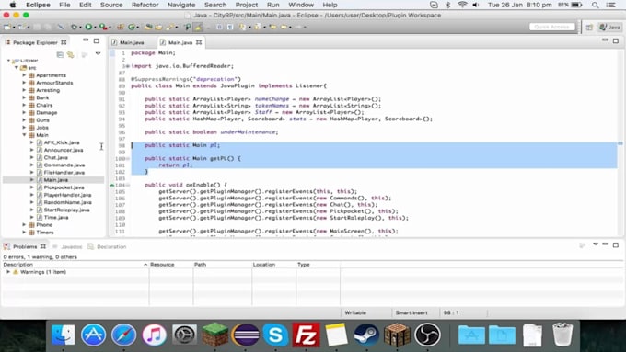Select the Java perspective button
Image resolution: width=626 pixels, height=352 pixels.
609,27
